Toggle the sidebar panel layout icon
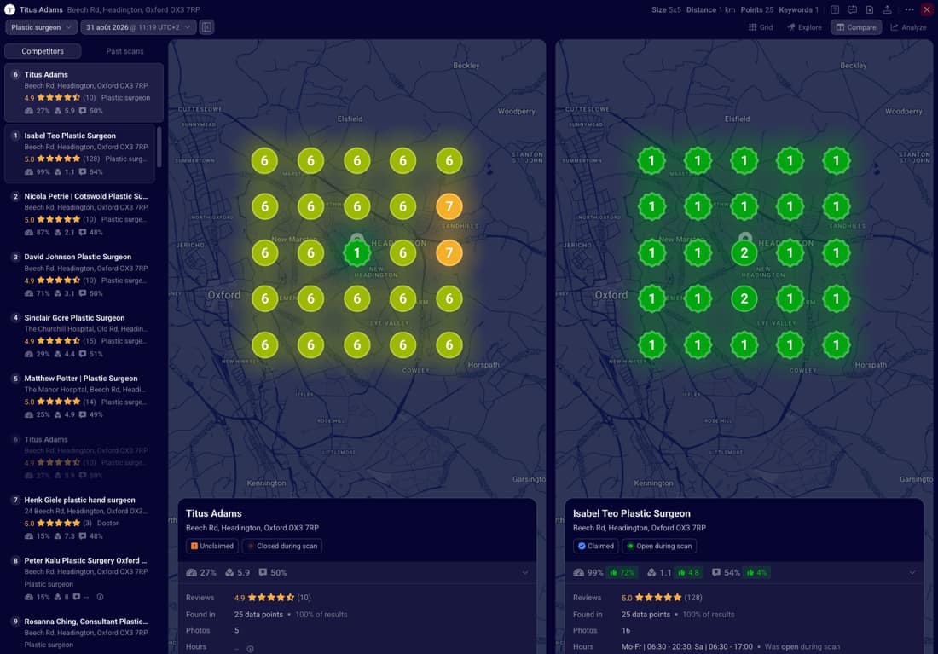 206,27
